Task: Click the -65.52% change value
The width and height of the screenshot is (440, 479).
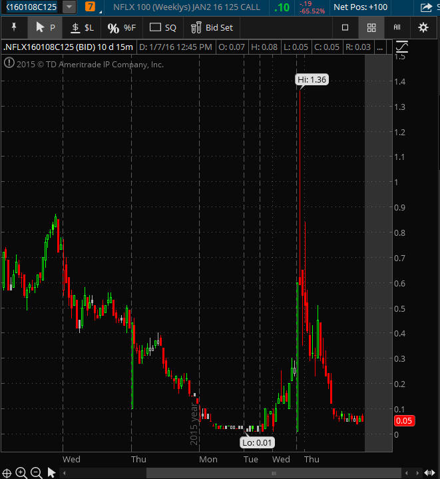Action: [x=312, y=11]
